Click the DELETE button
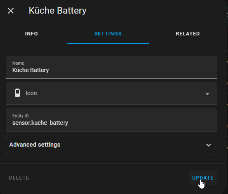This screenshot has width=228, height=194. 19,178
